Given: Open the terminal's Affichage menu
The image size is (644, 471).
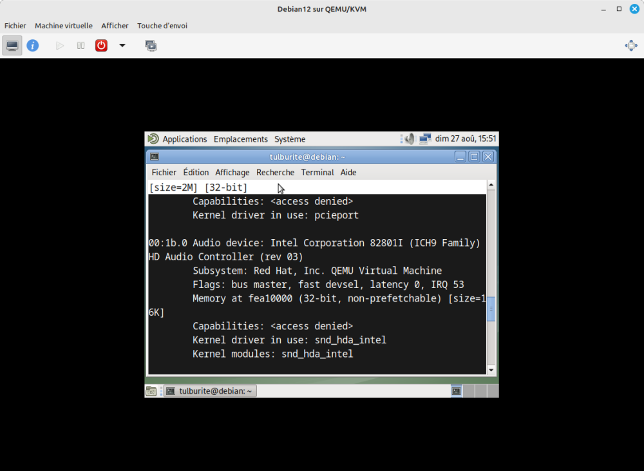Looking at the screenshot, I should pyautogui.click(x=232, y=173).
